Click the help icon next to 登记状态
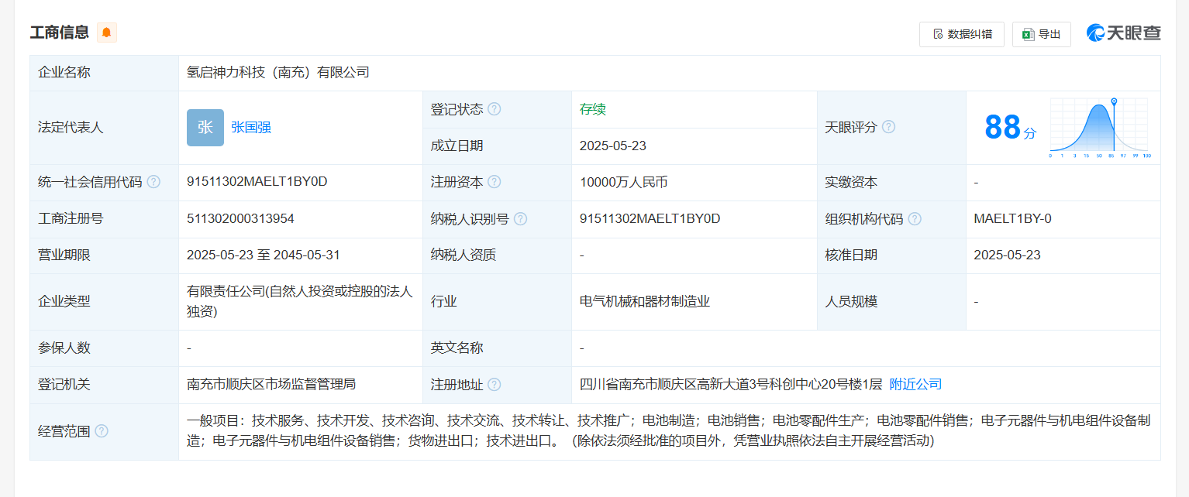Viewport: 1189px width, 497px height. click(x=494, y=109)
